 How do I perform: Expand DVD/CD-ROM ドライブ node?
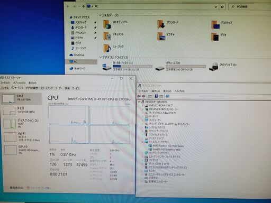pos(143,106)
